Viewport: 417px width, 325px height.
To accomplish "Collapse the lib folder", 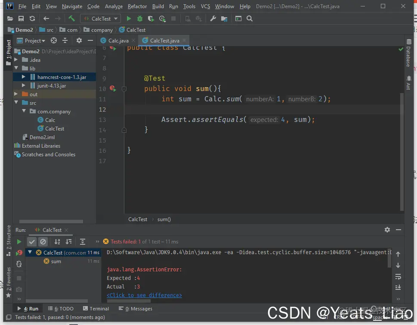I will tap(16, 68).
